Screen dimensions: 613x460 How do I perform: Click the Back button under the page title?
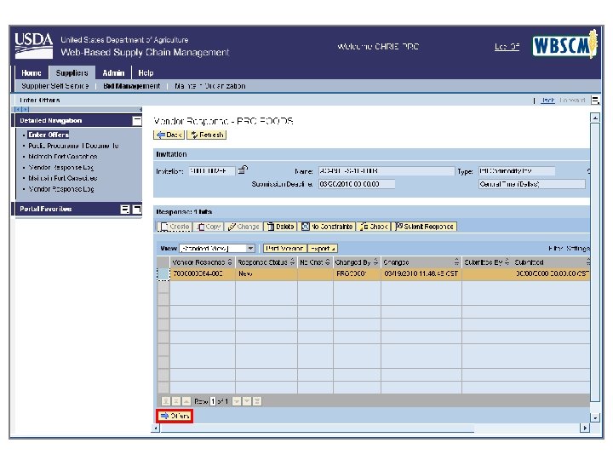pos(169,135)
